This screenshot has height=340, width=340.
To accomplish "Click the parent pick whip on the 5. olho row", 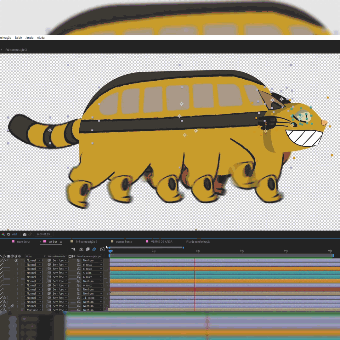I will coord(78,273).
